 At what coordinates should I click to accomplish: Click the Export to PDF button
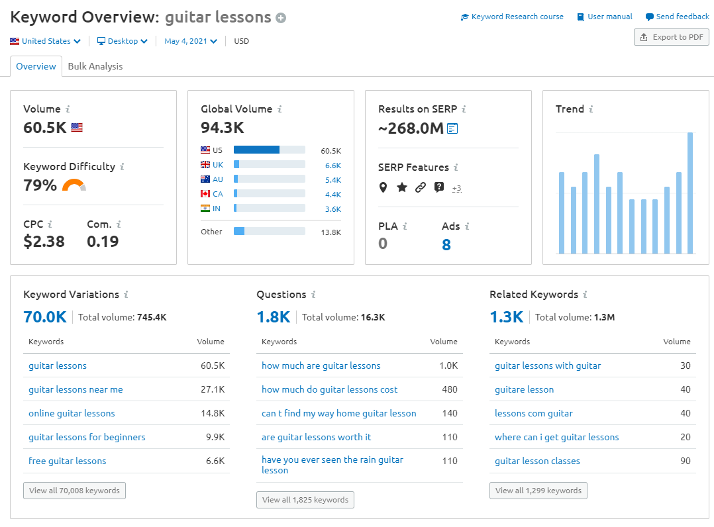[x=671, y=37]
